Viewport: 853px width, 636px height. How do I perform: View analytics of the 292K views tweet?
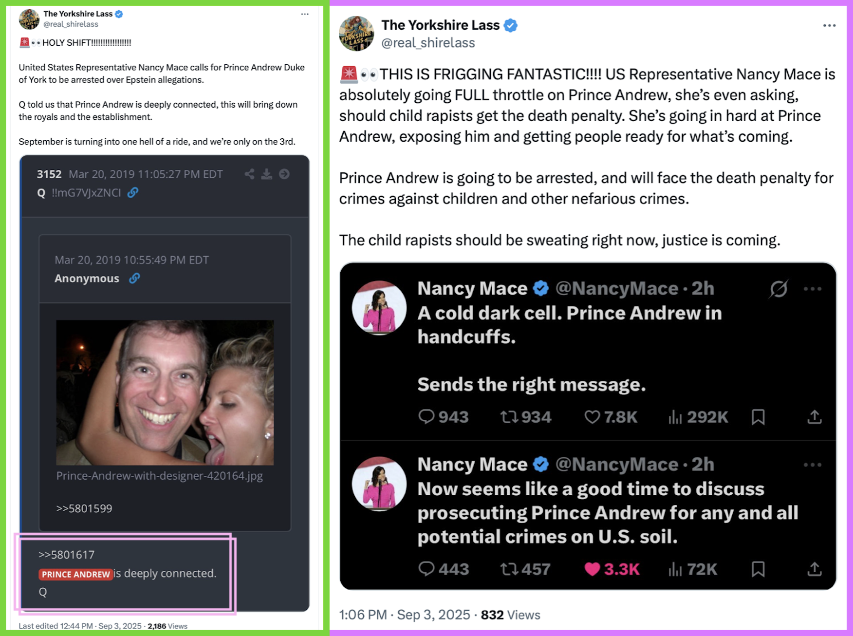click(675, 417)
